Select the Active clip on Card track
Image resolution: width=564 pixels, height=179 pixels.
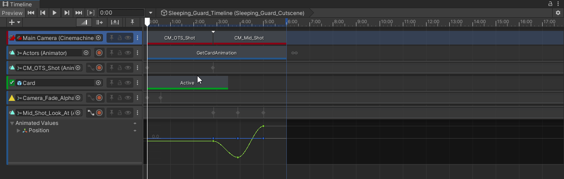point(187,83)
